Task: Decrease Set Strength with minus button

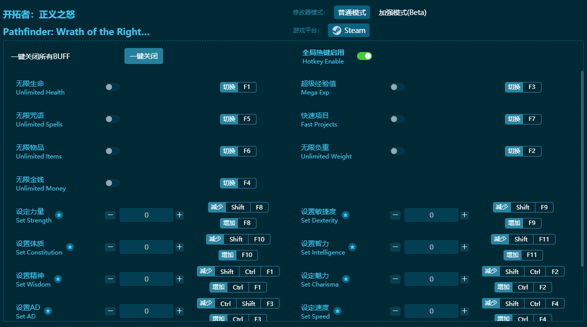Action: pos(110,215)
